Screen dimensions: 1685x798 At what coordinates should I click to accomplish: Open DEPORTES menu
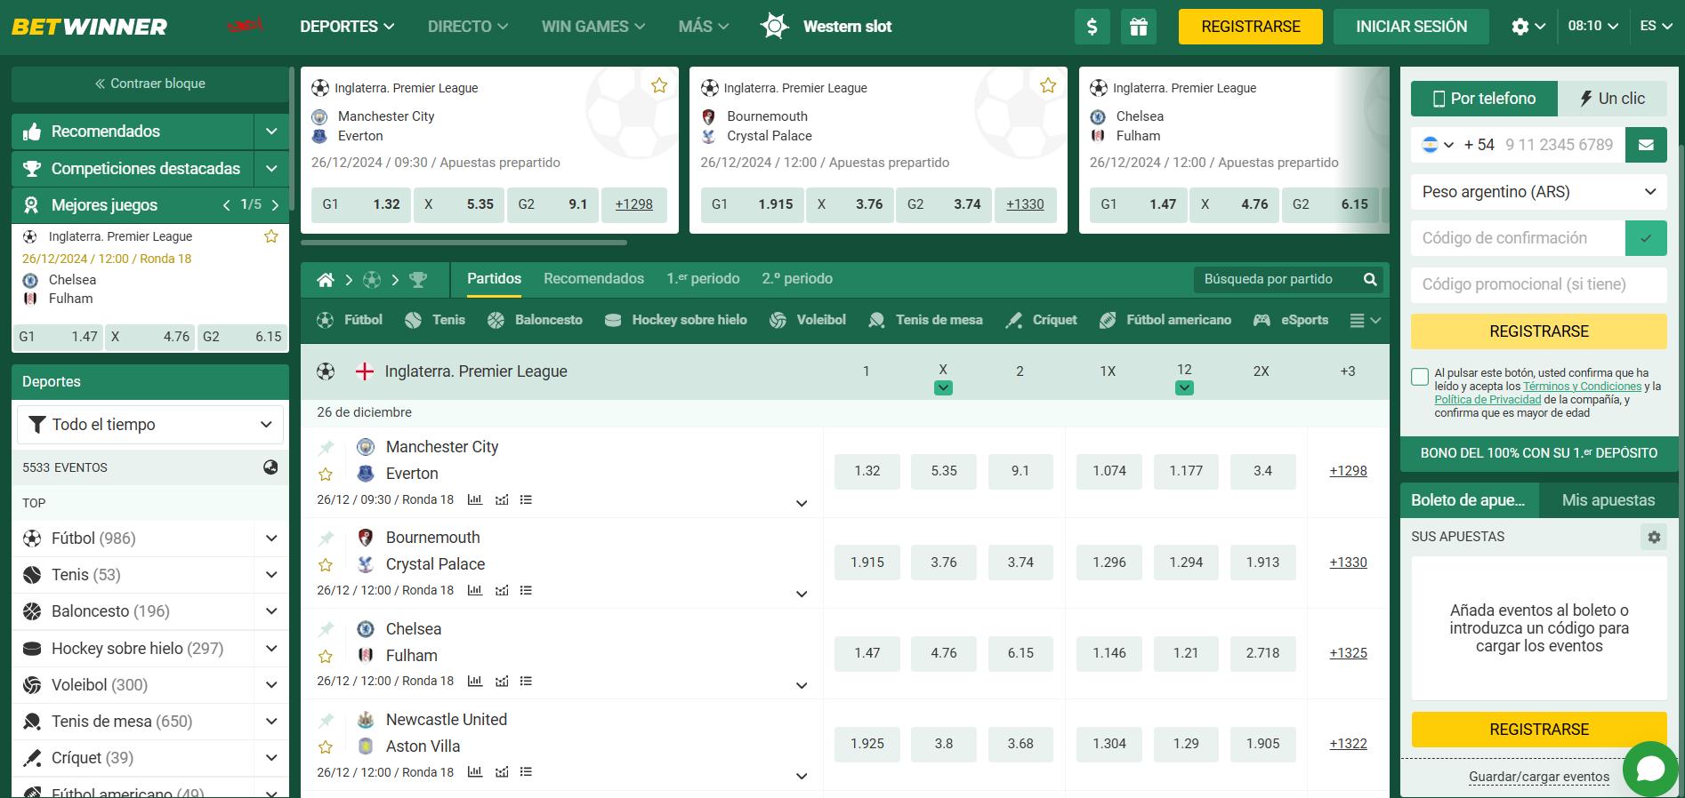[x=347, y=27]
